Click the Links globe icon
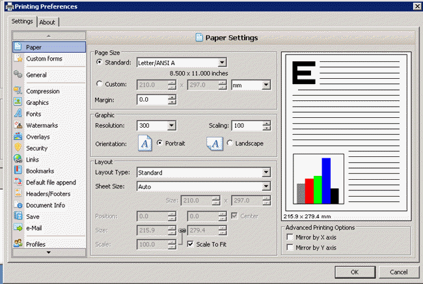 point(18,159)
